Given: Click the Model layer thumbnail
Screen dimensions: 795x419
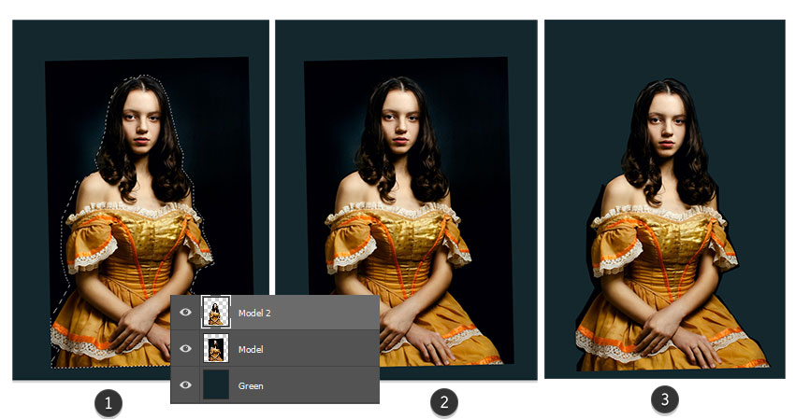Looking at the screenshot, I should tap(215, 349).
